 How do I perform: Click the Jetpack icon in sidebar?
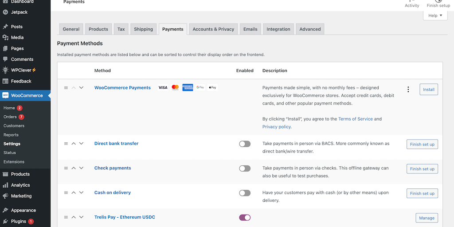[5, 12]
